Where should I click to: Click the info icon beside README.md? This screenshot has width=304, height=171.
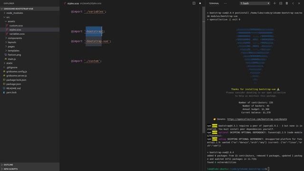click(x=4, y=88)
